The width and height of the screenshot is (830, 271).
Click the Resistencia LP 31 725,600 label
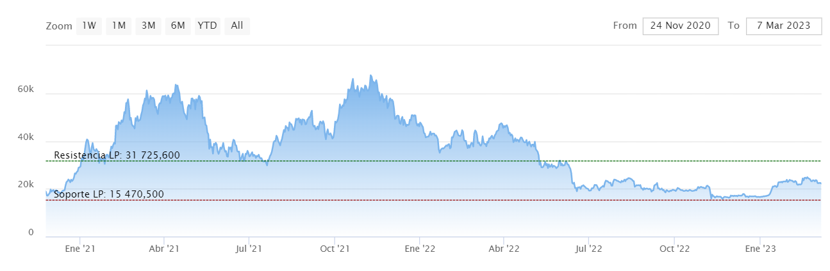(117, 155)
